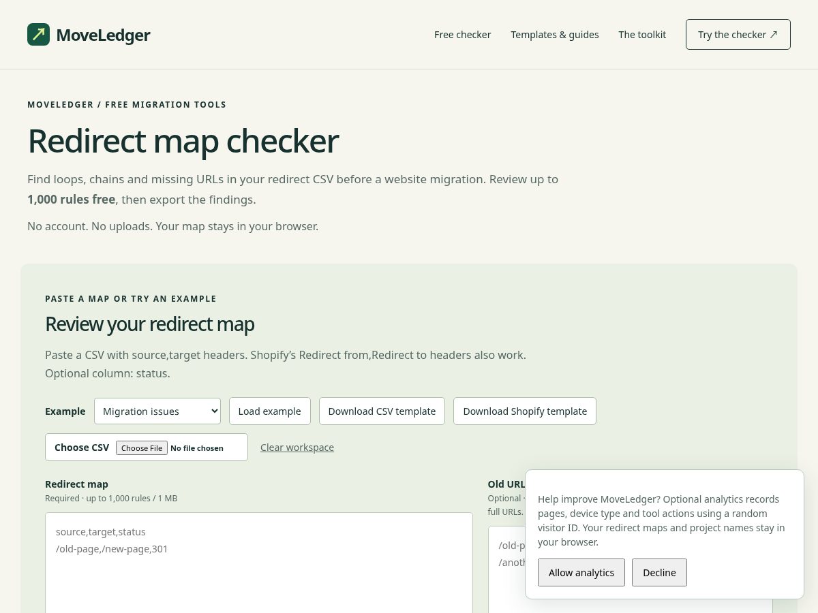Click the '1,000 rules free' bold text
This screenshot has height=613, width=818.
click(71, 200)
